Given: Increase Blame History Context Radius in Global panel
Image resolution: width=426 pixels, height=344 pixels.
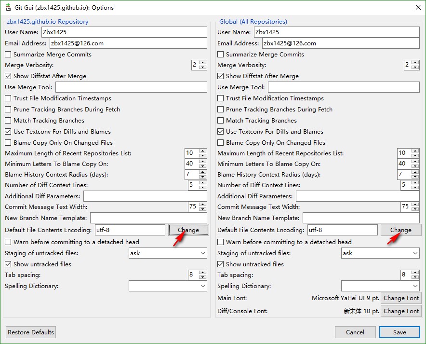Looking at the screenshot, I should (x=415, y=172).
